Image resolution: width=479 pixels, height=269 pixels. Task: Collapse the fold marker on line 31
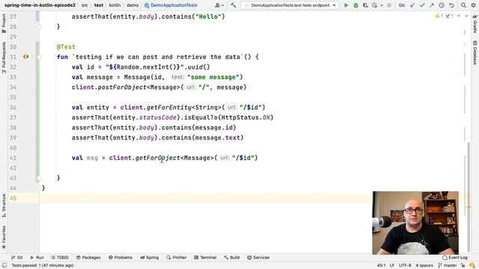point(39,57)
